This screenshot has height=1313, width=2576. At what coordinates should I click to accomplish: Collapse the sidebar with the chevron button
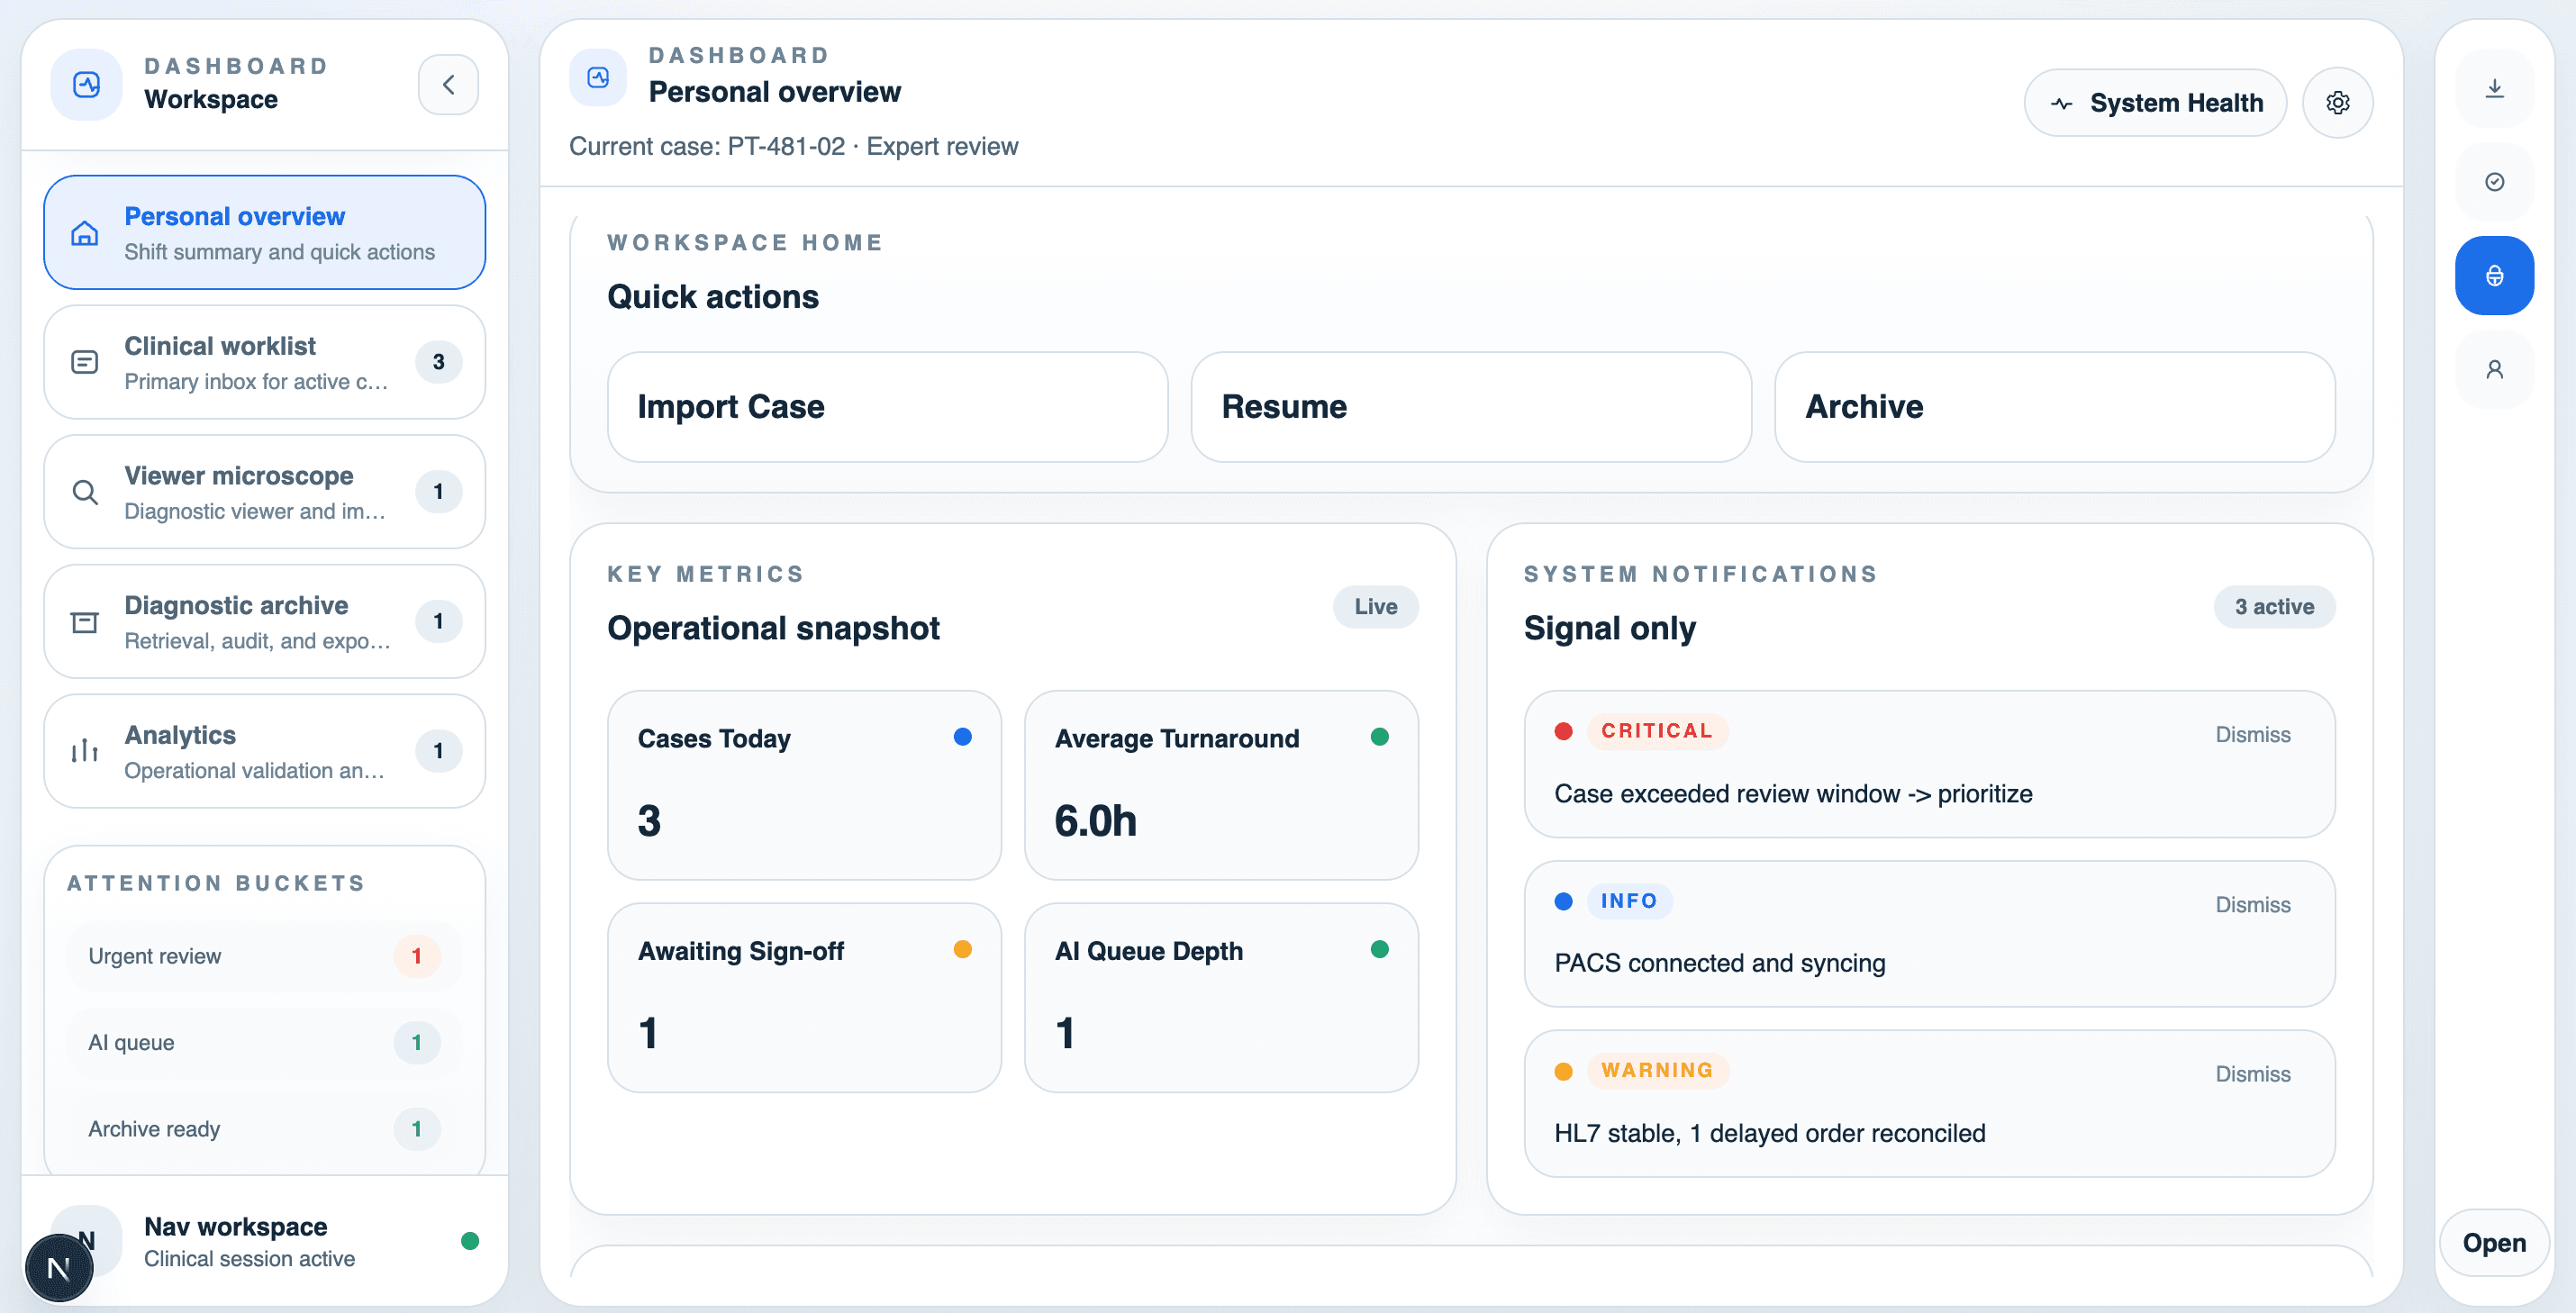coord(448,85)
